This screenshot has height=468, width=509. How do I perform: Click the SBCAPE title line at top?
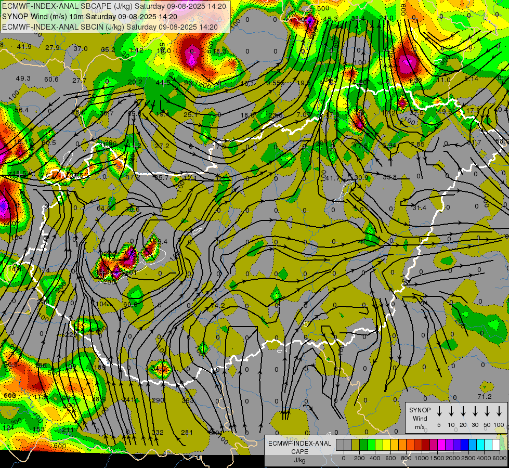[114, 6]
